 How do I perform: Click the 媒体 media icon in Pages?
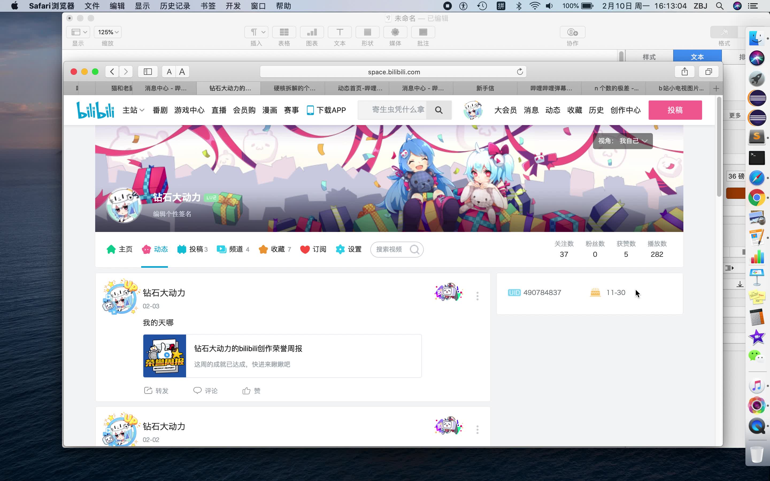tap(395, 32)
